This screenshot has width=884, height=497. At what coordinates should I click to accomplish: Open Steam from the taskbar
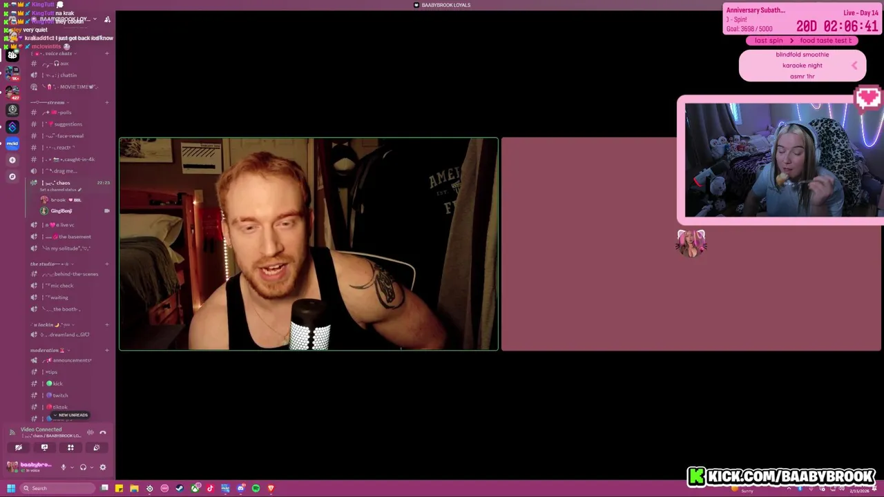coord(180,488)
